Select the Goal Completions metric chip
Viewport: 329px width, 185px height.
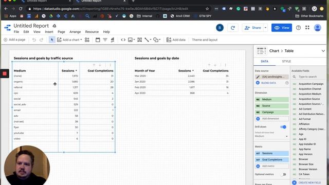[272, 160]
